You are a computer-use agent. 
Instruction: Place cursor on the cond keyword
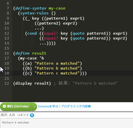tap(32, 33)
